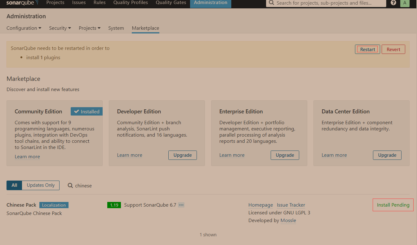Screen dimensions: 417x245
Task: Click the Developer Edition card title
Action: tap(139, 112)
